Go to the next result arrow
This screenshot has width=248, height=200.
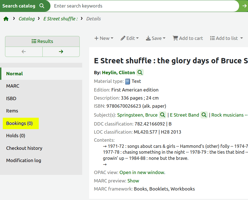[x=61, y=52]
